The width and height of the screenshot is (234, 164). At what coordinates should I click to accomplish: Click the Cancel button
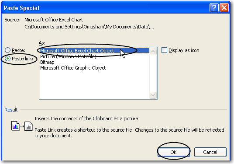pos(210,152)
